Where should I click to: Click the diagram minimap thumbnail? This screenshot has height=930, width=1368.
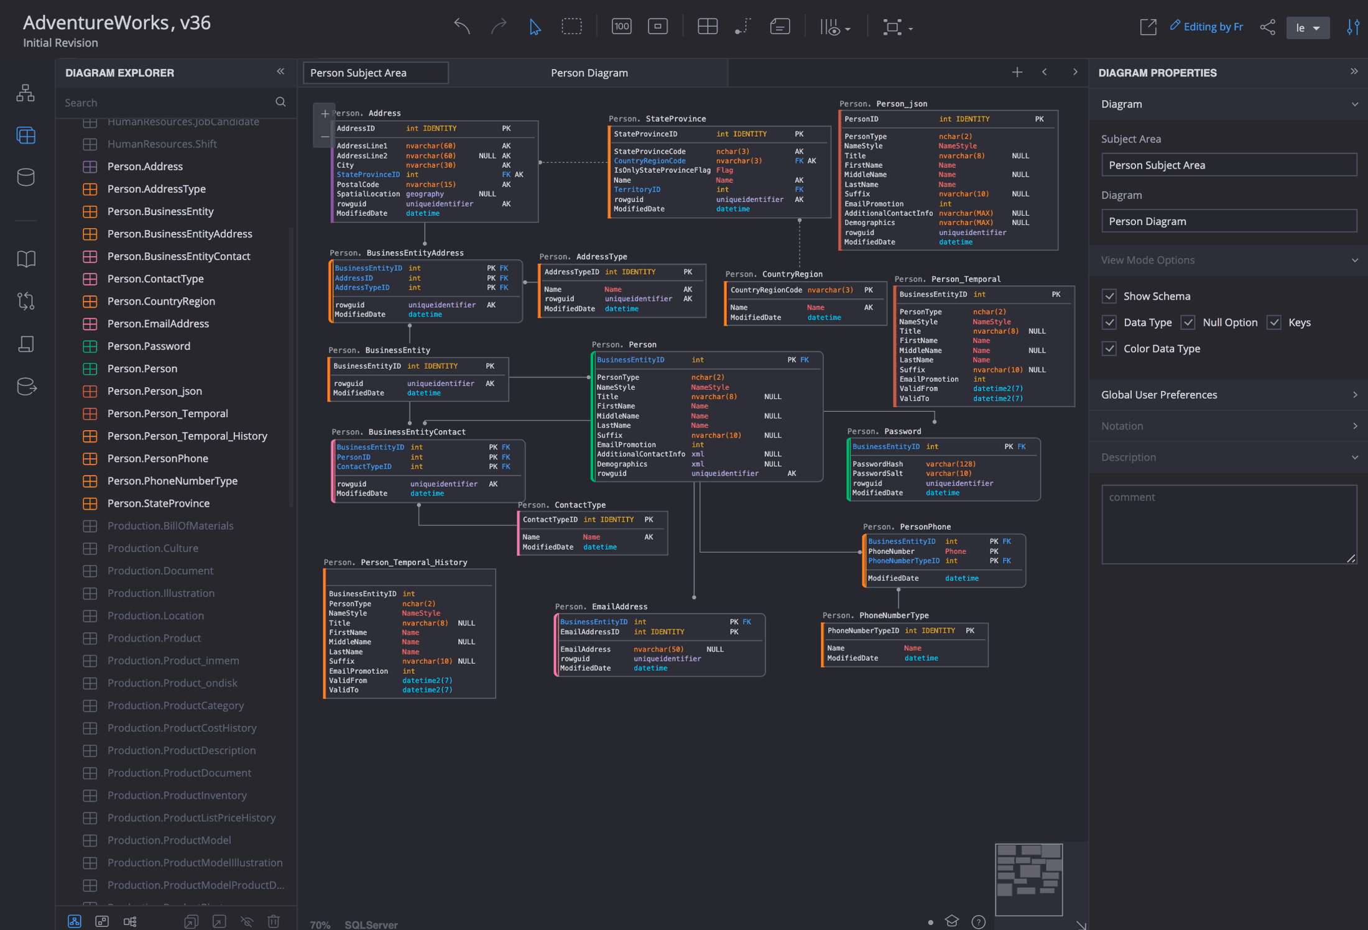pos(1028,879)
